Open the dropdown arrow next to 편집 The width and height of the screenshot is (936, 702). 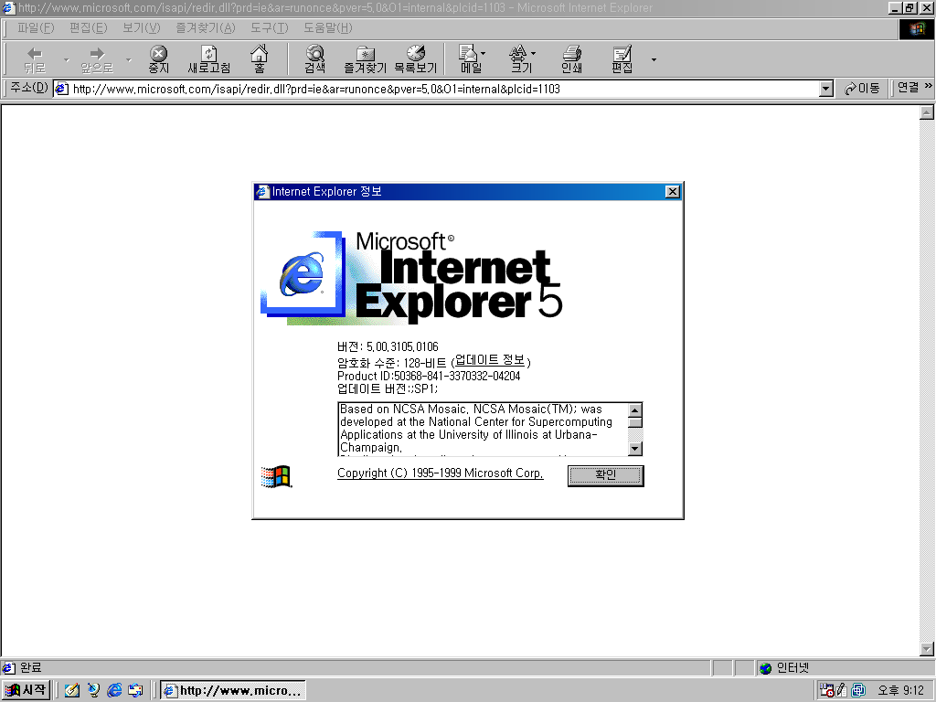[654, 59]
